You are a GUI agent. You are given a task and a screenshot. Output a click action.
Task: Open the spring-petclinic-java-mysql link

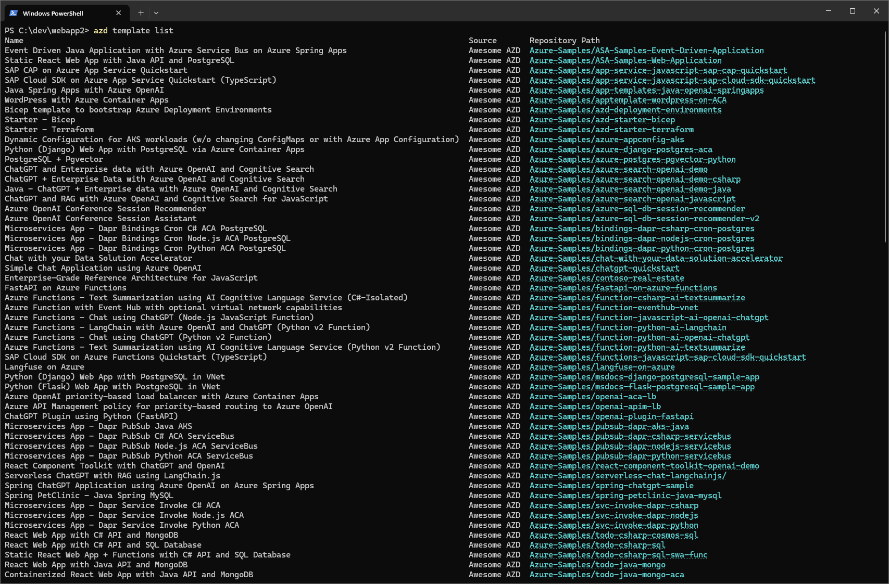click(x=625, y=496)
